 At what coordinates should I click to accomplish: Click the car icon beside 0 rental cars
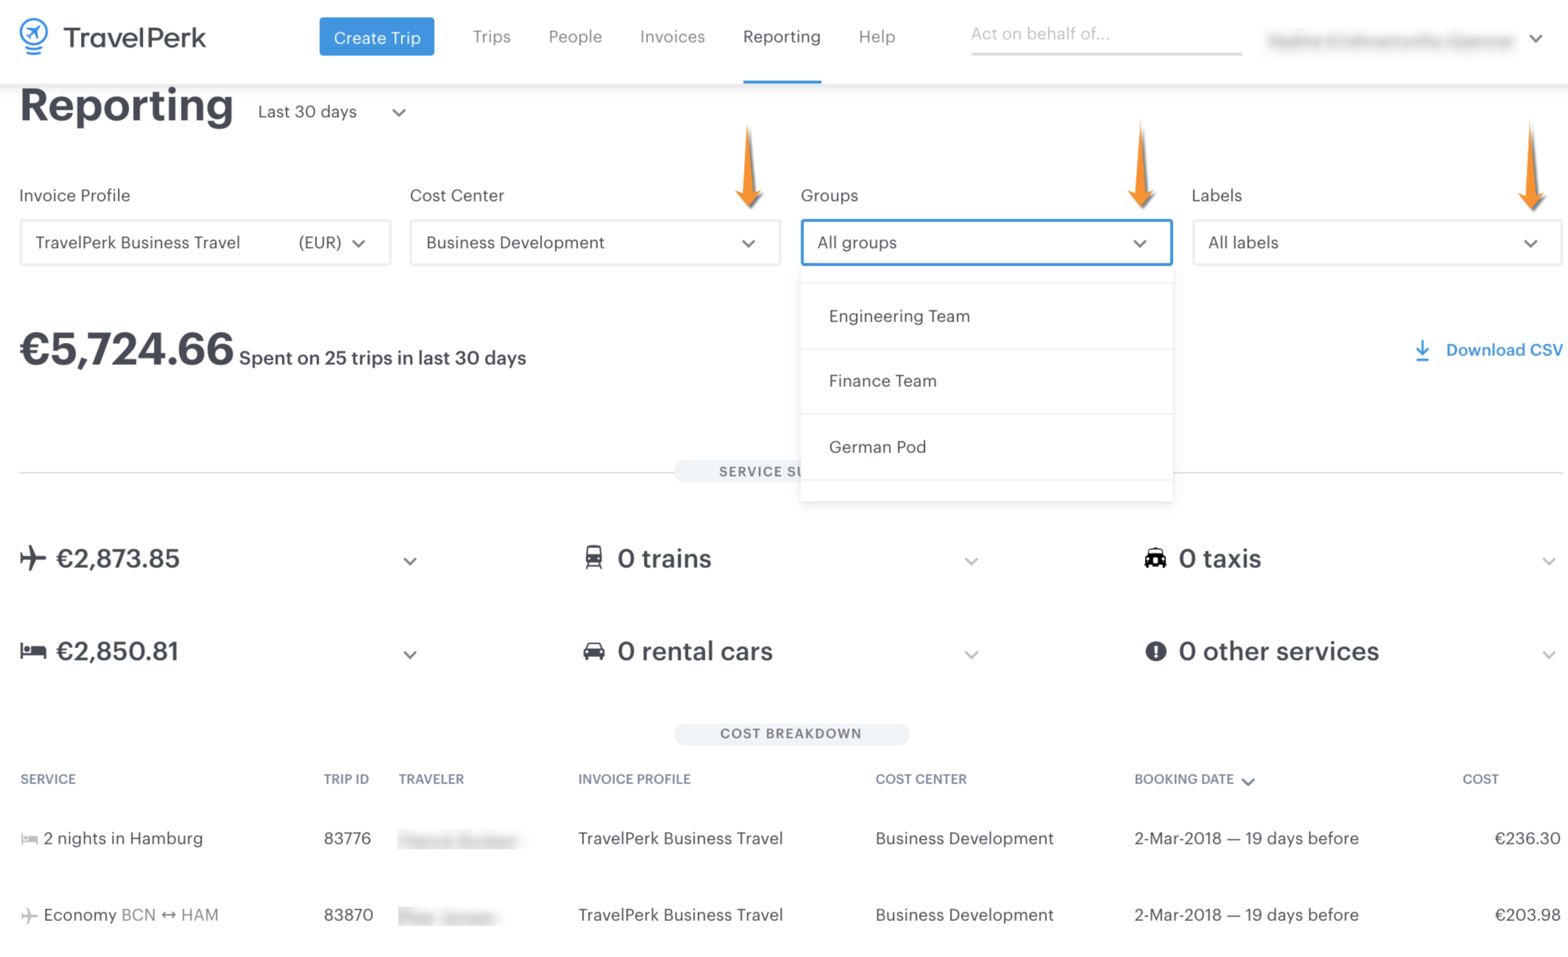[x=594, y=651]
